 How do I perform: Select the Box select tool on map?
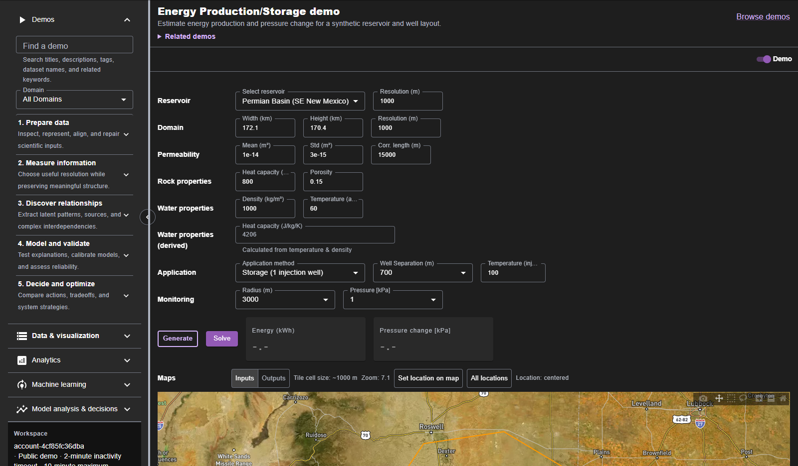point(731,398)
